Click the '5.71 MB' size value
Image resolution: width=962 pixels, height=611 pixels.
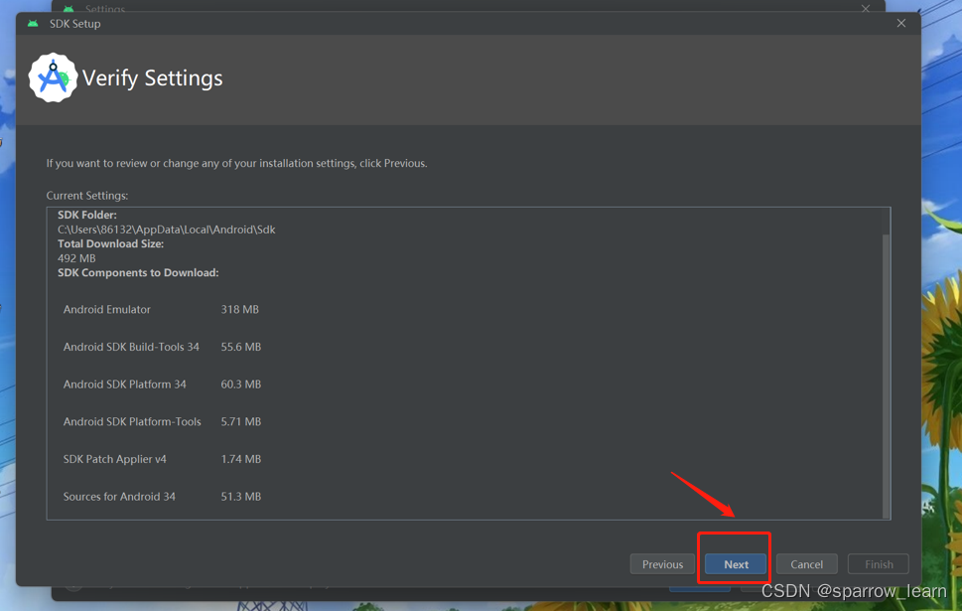(x=241, y=422)
